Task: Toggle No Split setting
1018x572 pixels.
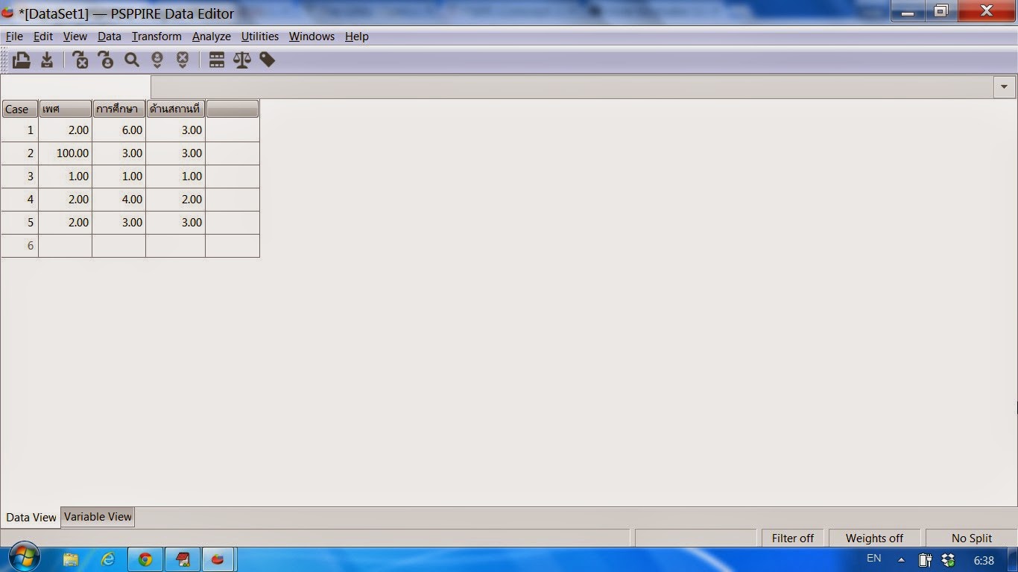Action: coord(970,537)
